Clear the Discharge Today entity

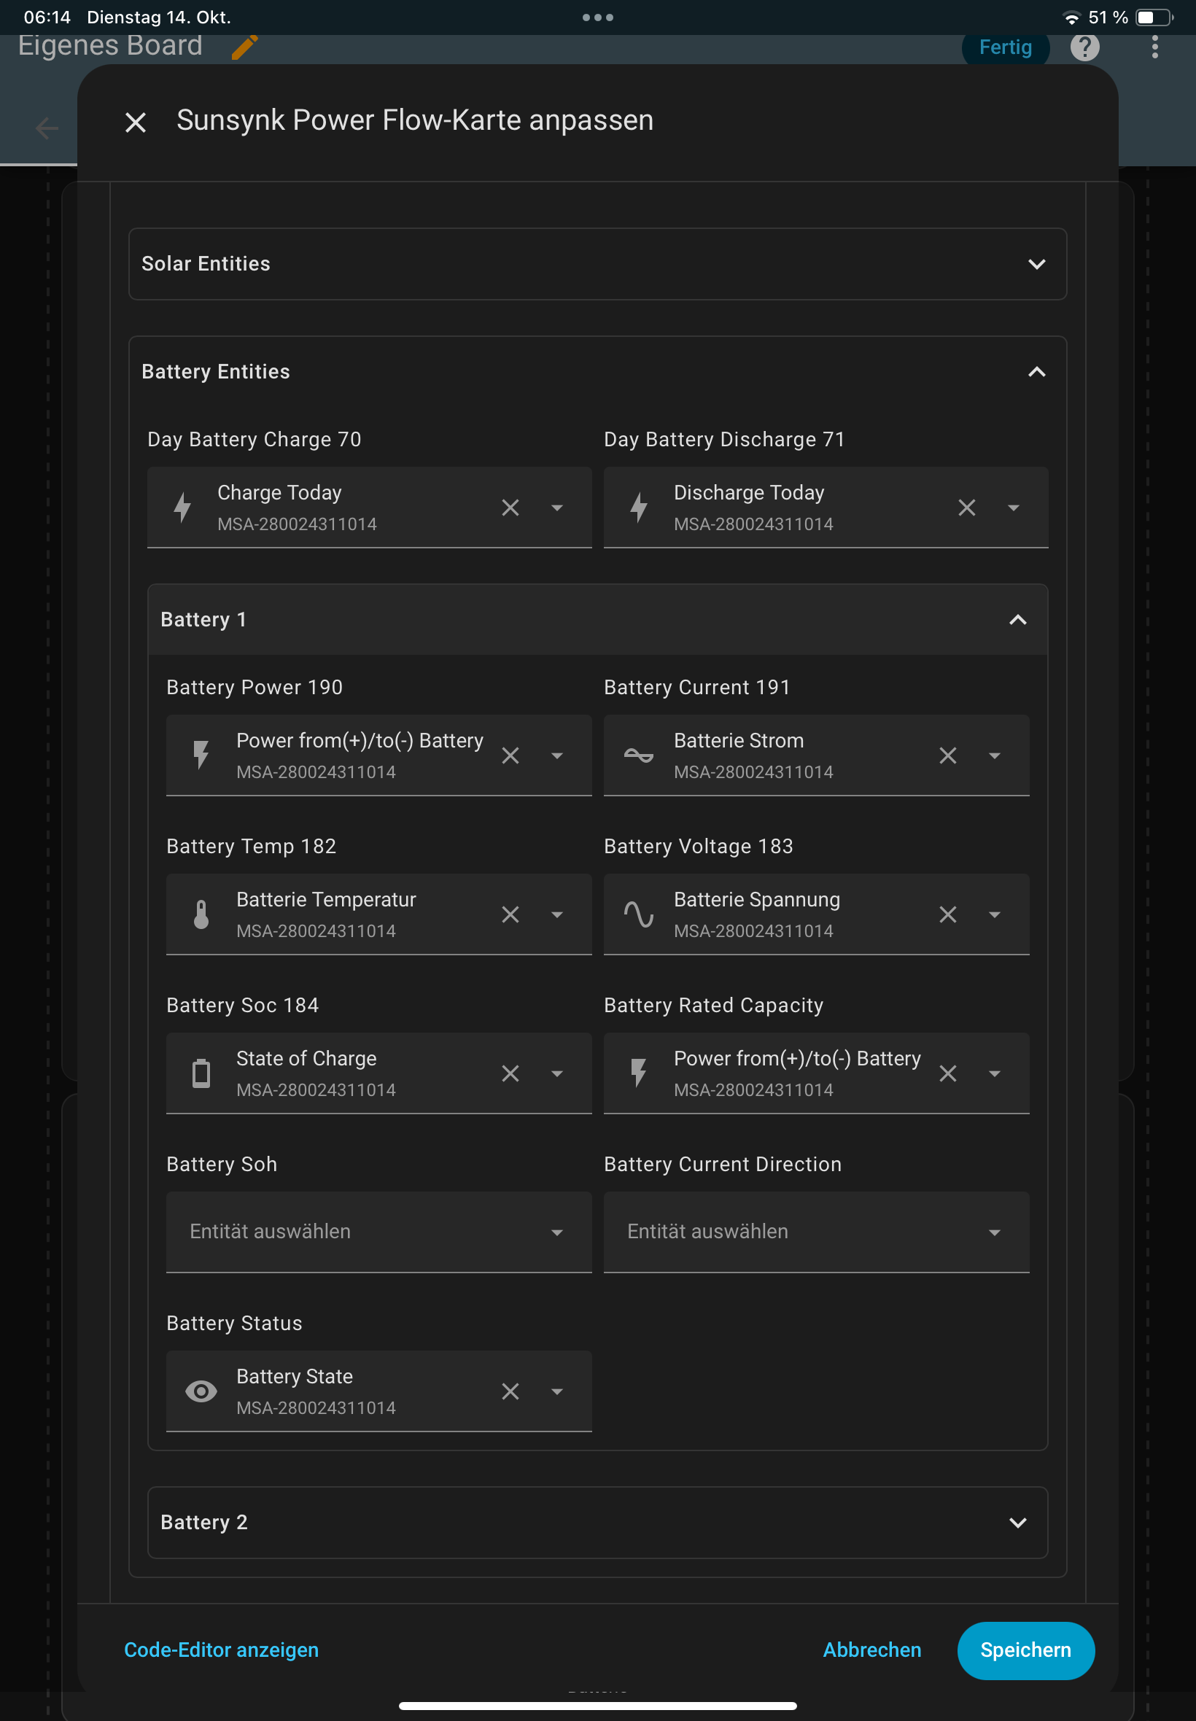pyautogui.click(x=966, y=508)
